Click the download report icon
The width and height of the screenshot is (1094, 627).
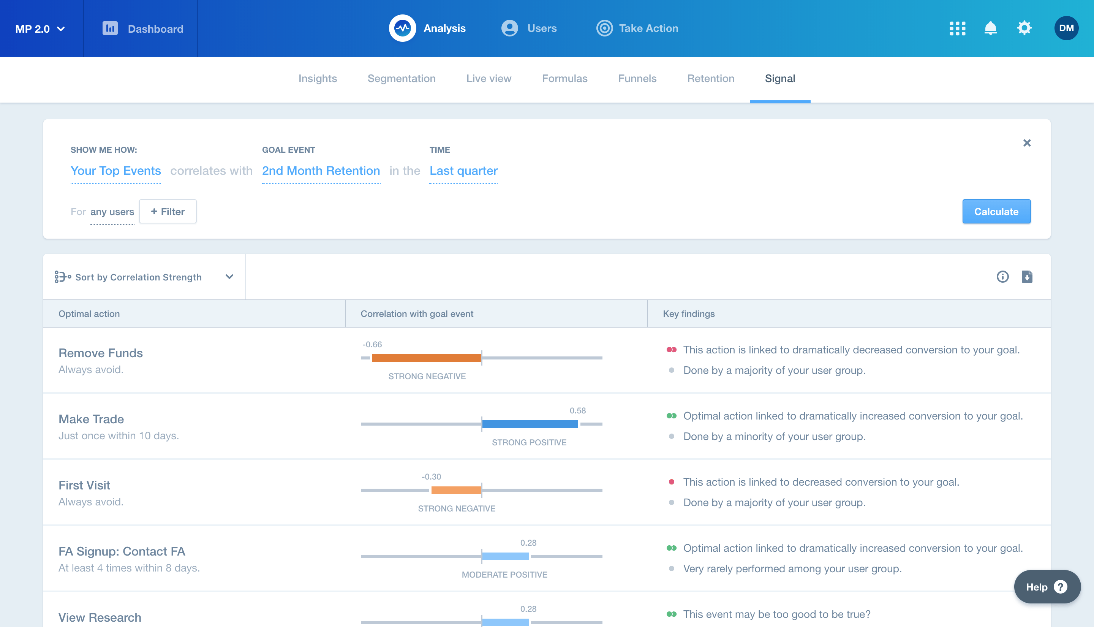[1026, 277]
